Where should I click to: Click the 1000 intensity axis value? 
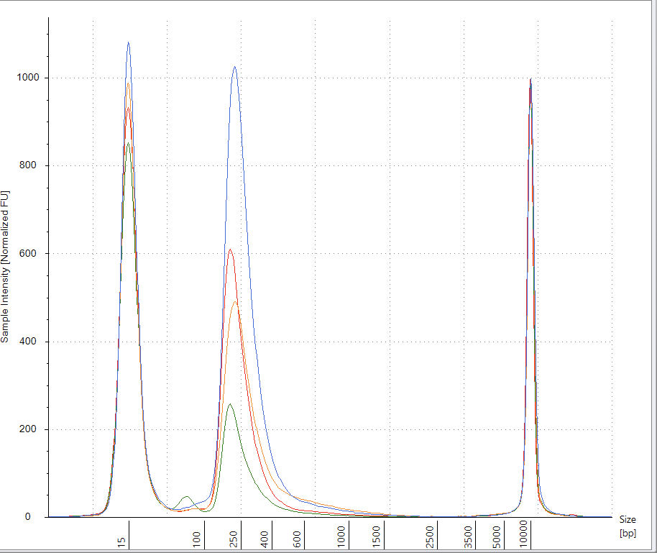click(x=27, y=77)
